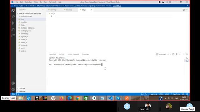This screenshot has height=112, width=200.
Task: Open the Manage gear icon
Action: pyautogui.click(x=13, y=89)
